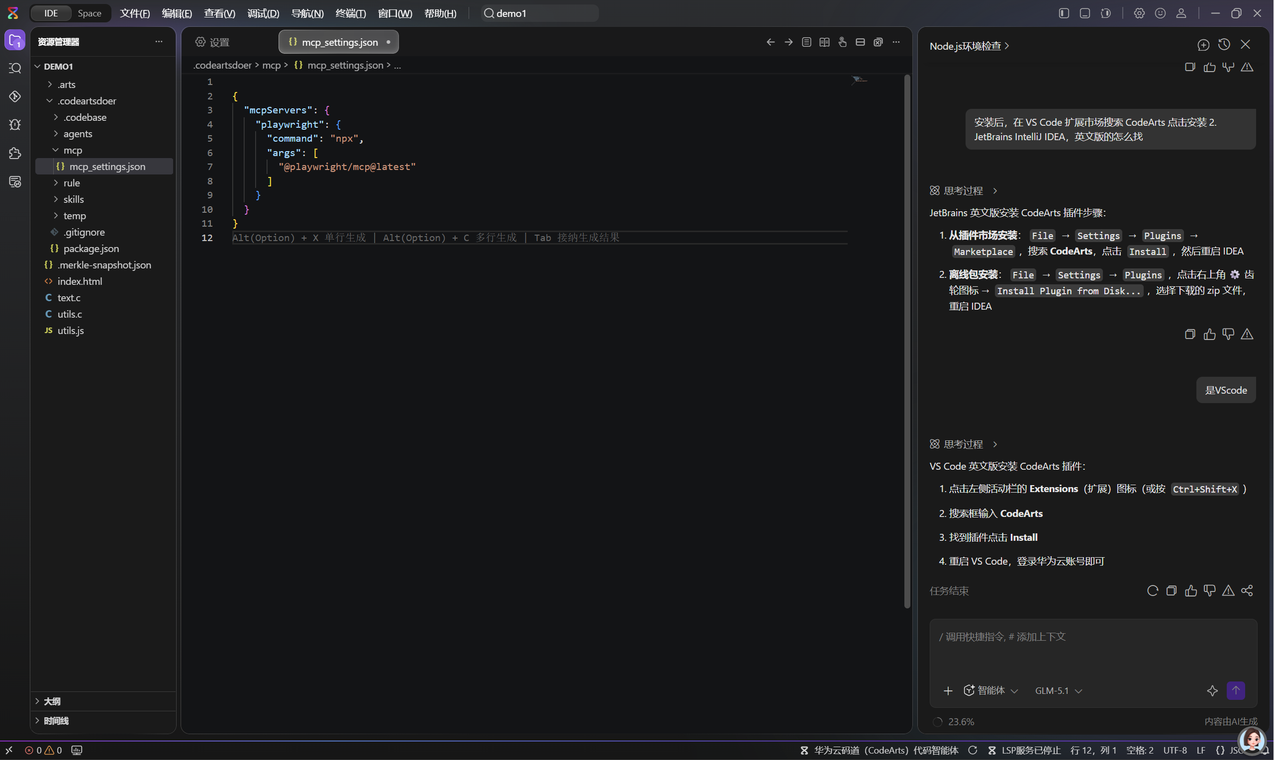
Task: Close the Node.js环境检查 chat panel
Action: click(1245, 45)
